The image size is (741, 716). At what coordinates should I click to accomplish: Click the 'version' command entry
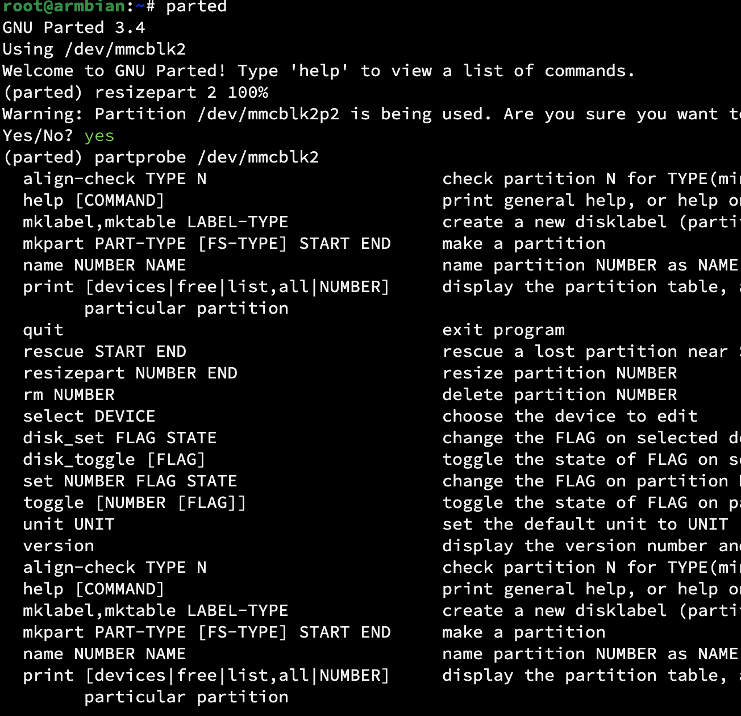[59, 546]
